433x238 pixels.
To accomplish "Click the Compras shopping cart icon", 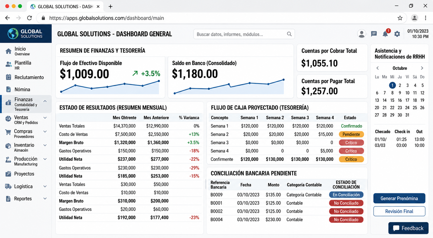I will click(x=8, y=132).
